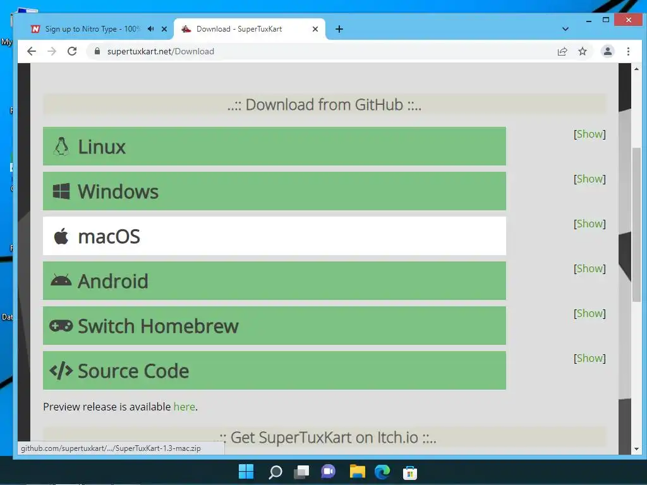Expand Source Code downloads with its Show link

click(x=590, y=358)
